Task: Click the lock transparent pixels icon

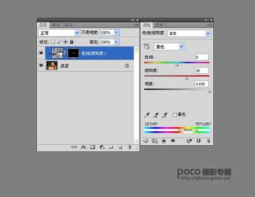Action: coord(53,42)
